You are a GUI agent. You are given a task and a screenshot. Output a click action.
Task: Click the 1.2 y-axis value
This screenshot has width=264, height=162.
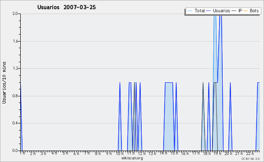tap(15, 68)
